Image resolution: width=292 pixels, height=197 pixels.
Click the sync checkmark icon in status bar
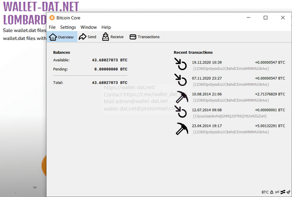[x=288, y=192]
